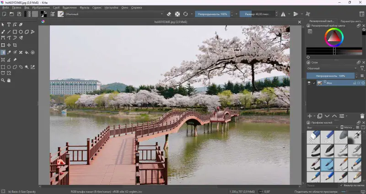Click the Метка tag button
This screenshot has height=194, width=366.
[x=346, y=128]
